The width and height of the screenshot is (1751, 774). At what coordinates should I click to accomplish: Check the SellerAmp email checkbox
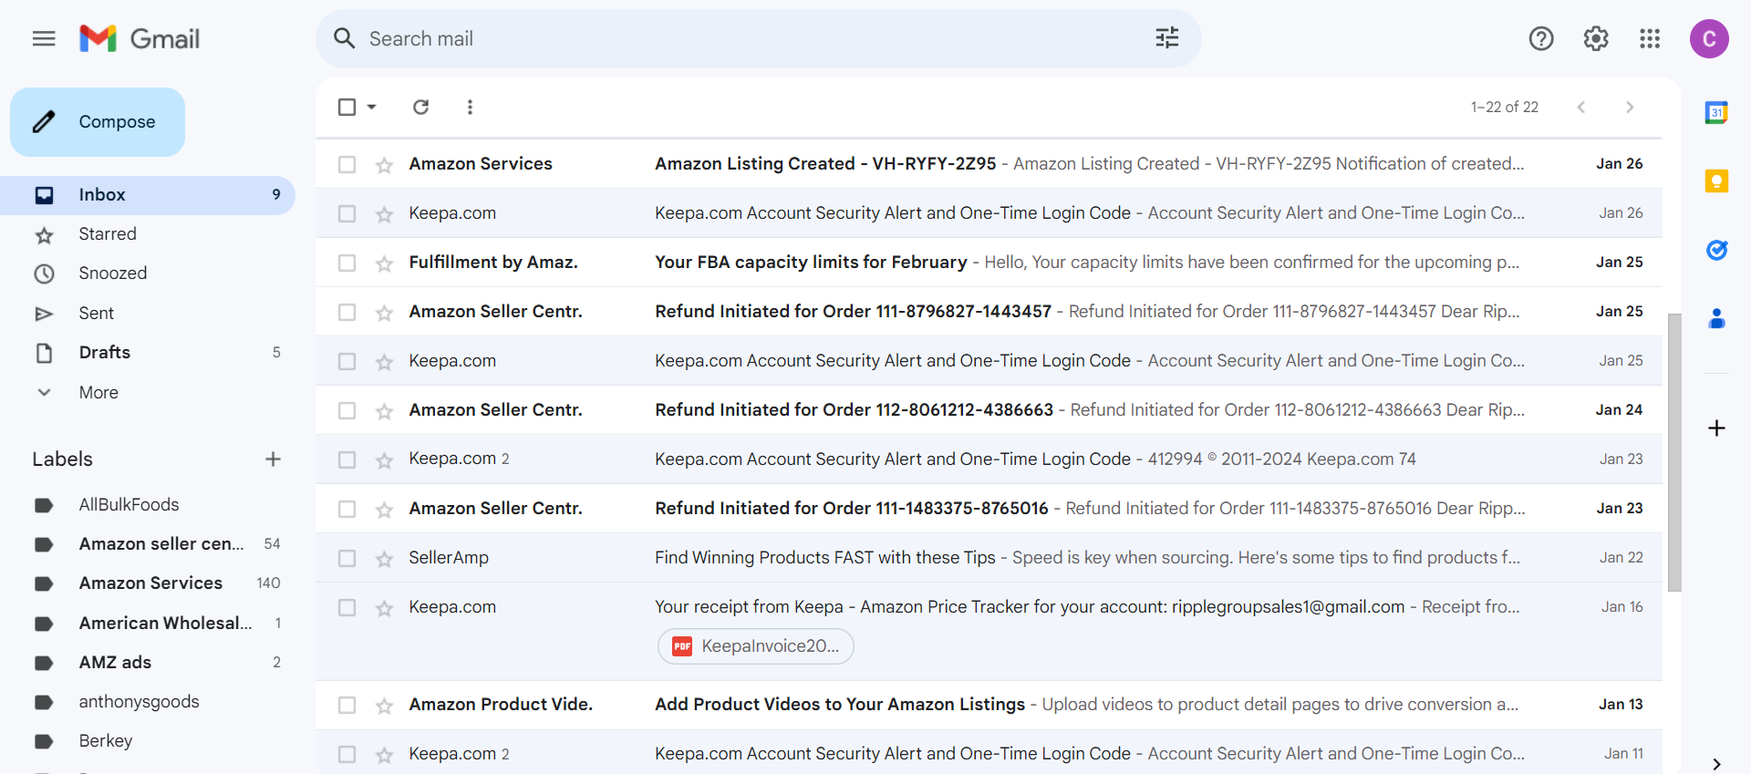(x=347, y=558)
